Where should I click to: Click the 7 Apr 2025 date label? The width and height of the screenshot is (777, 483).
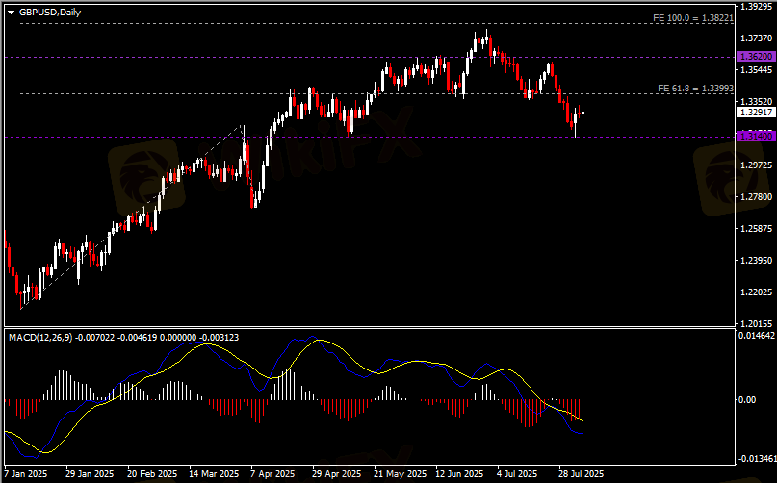(x=272, y=474)
